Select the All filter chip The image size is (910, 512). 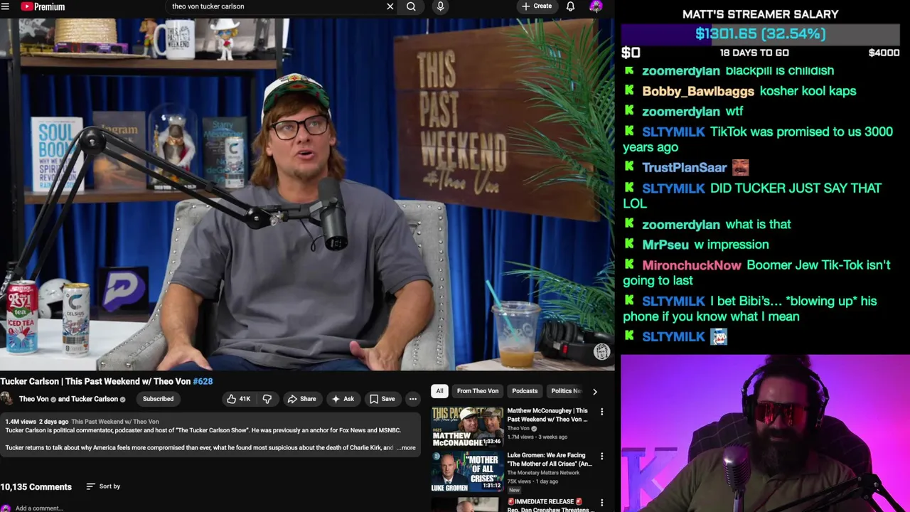point(439,391)
